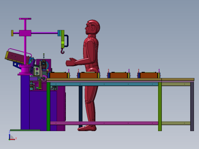Select the navy table leg behind mannequin
The image size is (199, 149).
(80, 107)
